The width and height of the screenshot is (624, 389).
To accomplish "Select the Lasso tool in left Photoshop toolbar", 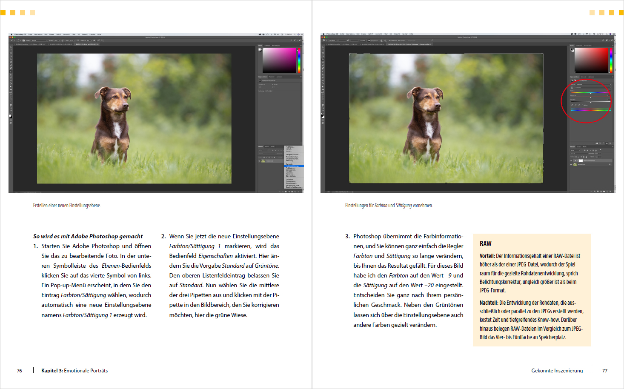I will click(11, 53).
